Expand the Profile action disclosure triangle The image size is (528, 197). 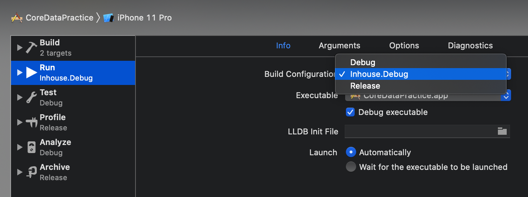pyautogui.click(x=20, y=122)
